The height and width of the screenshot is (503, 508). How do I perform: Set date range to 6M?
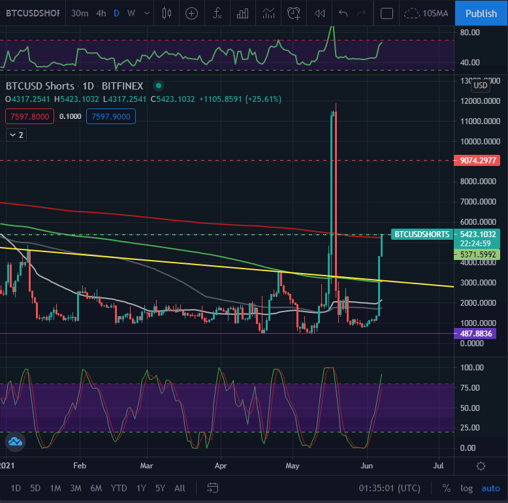96,488
